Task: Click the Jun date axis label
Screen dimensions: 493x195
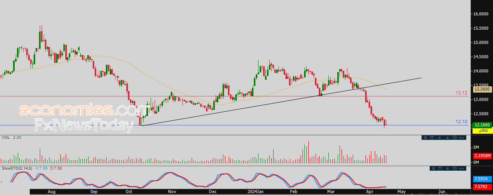Action: pos(442,192)
